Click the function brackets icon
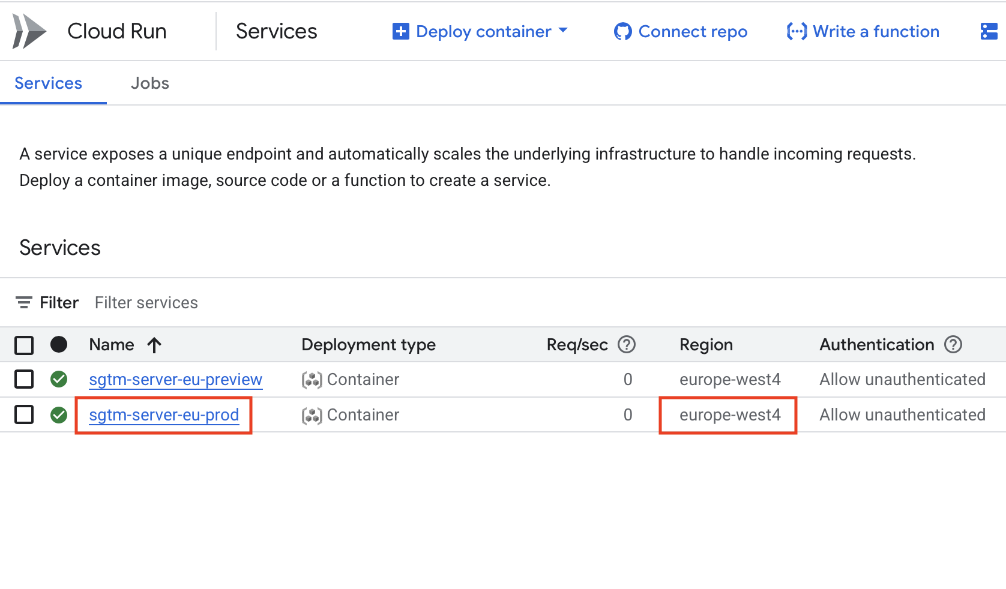 (x=797, y=31)
